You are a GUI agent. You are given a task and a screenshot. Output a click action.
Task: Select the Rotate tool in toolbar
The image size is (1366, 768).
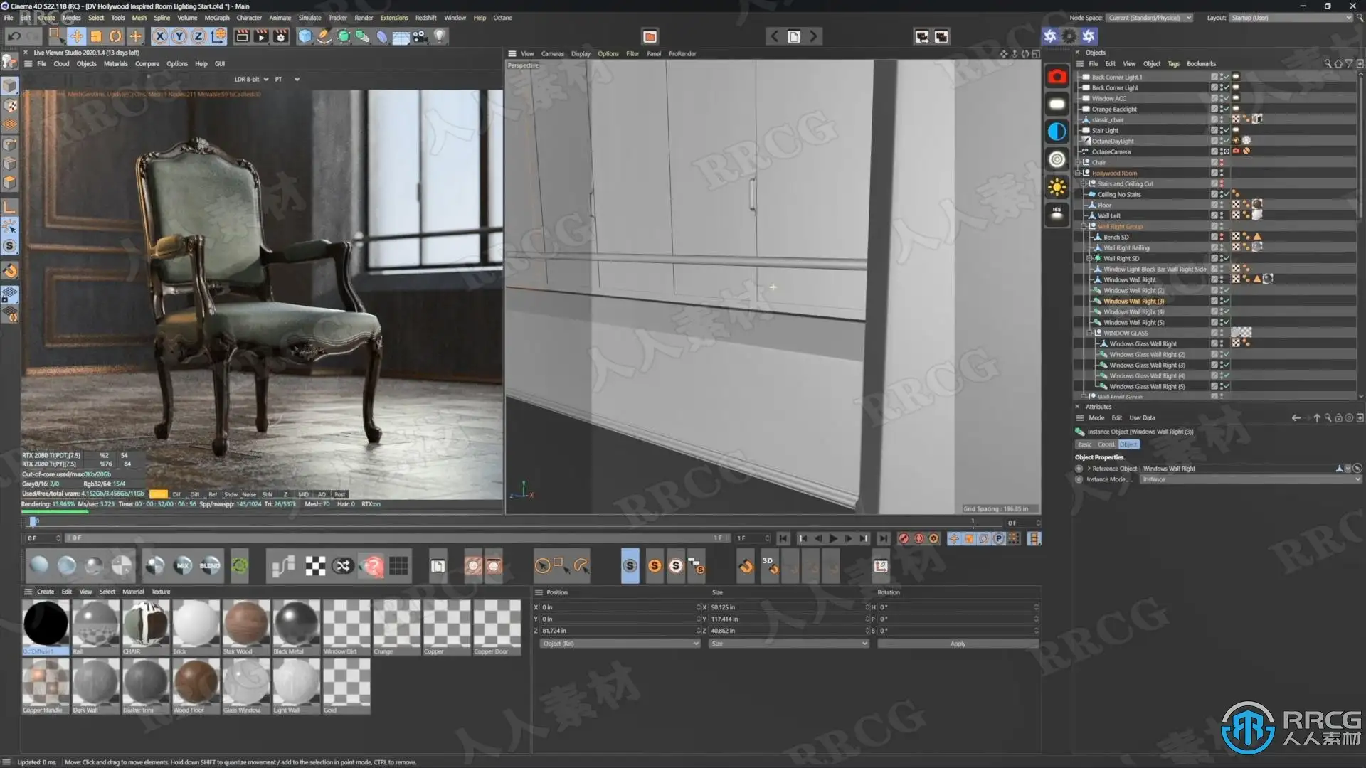pos(115,36)
